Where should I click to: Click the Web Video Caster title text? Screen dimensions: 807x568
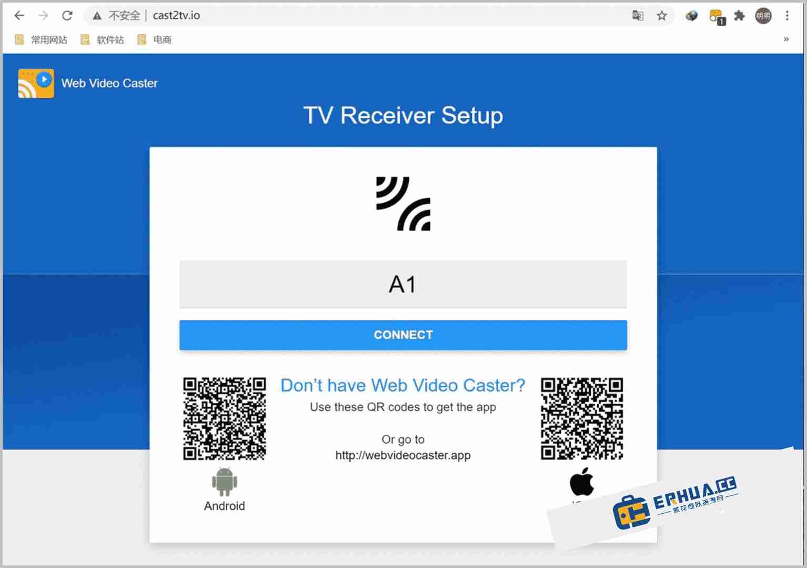(x=109, y=83)
